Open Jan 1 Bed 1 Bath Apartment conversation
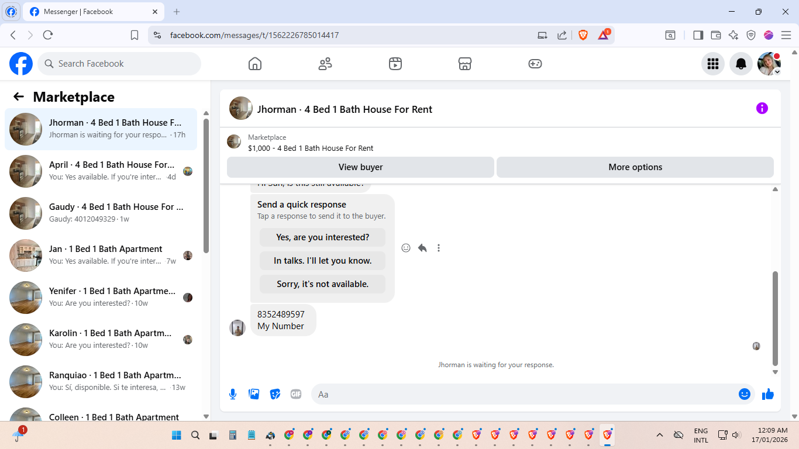The image size is (799, 449). tap(101, 255)
